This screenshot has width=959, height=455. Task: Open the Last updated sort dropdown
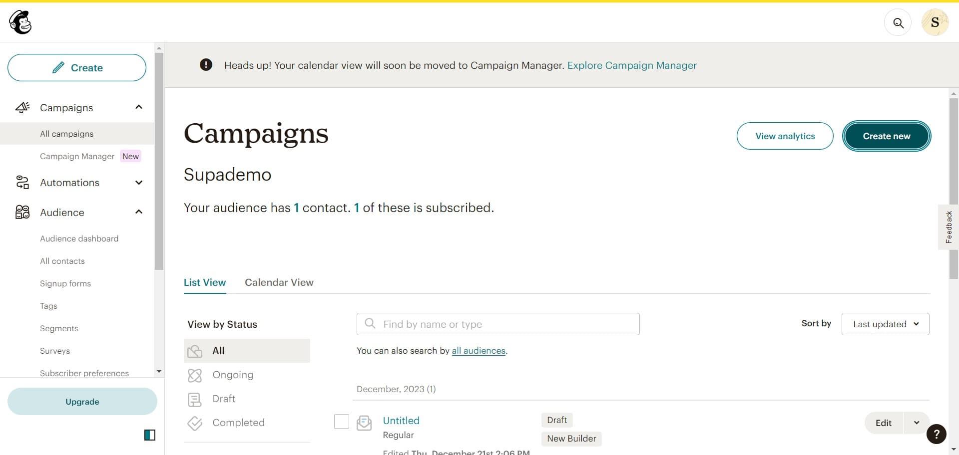[x=885, y=324]
